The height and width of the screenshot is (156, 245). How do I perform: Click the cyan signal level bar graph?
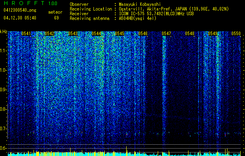click(124, 154)
